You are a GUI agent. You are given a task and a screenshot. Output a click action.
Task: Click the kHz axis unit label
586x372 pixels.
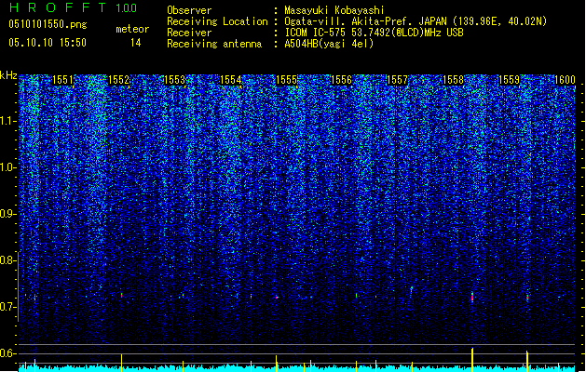coord(8,75)
